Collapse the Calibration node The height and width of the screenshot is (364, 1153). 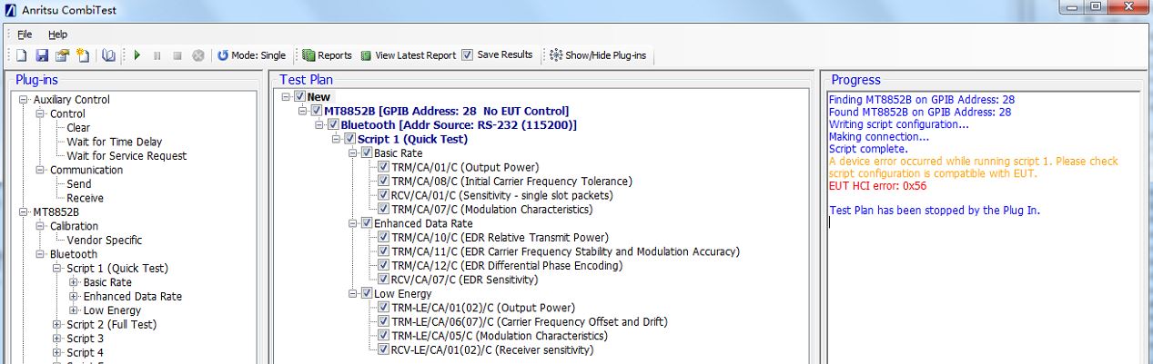tap(41, 227)
